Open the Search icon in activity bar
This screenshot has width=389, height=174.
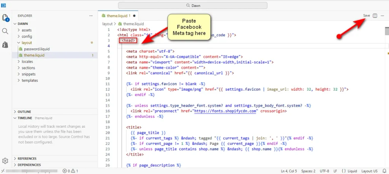[5, 31]
